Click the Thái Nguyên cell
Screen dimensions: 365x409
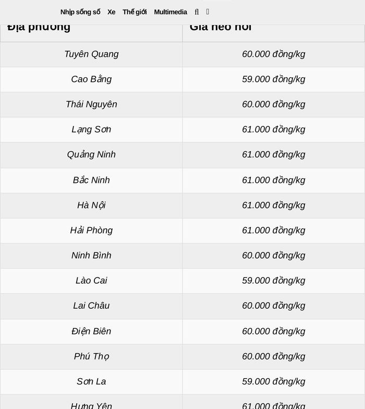(91, 104)
